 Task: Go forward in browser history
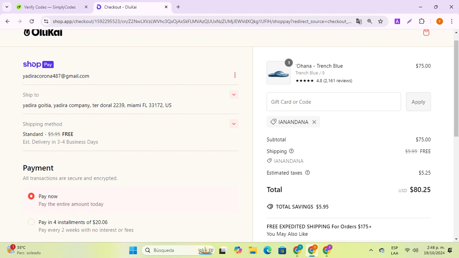[x=20, y=21]
